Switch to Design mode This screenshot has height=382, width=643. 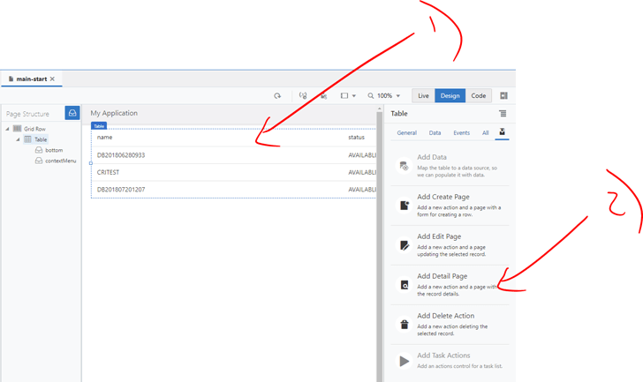tap(450, 96)
